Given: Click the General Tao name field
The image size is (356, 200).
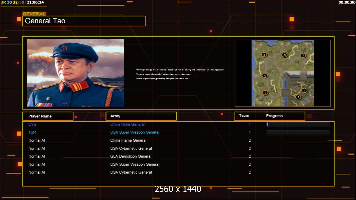Looking at the screenshot, I should [84, 21].
